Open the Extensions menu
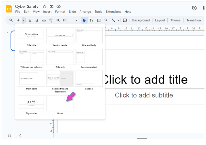The width and height of the screenshot is (206, 145). 113,12
